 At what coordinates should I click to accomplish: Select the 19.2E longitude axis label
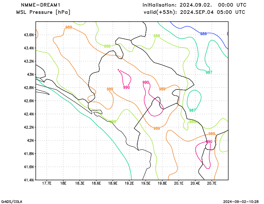pyautogui.click(x=129, y=184)
